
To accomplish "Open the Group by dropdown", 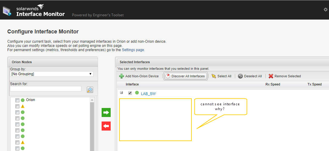I will (52, 74).
